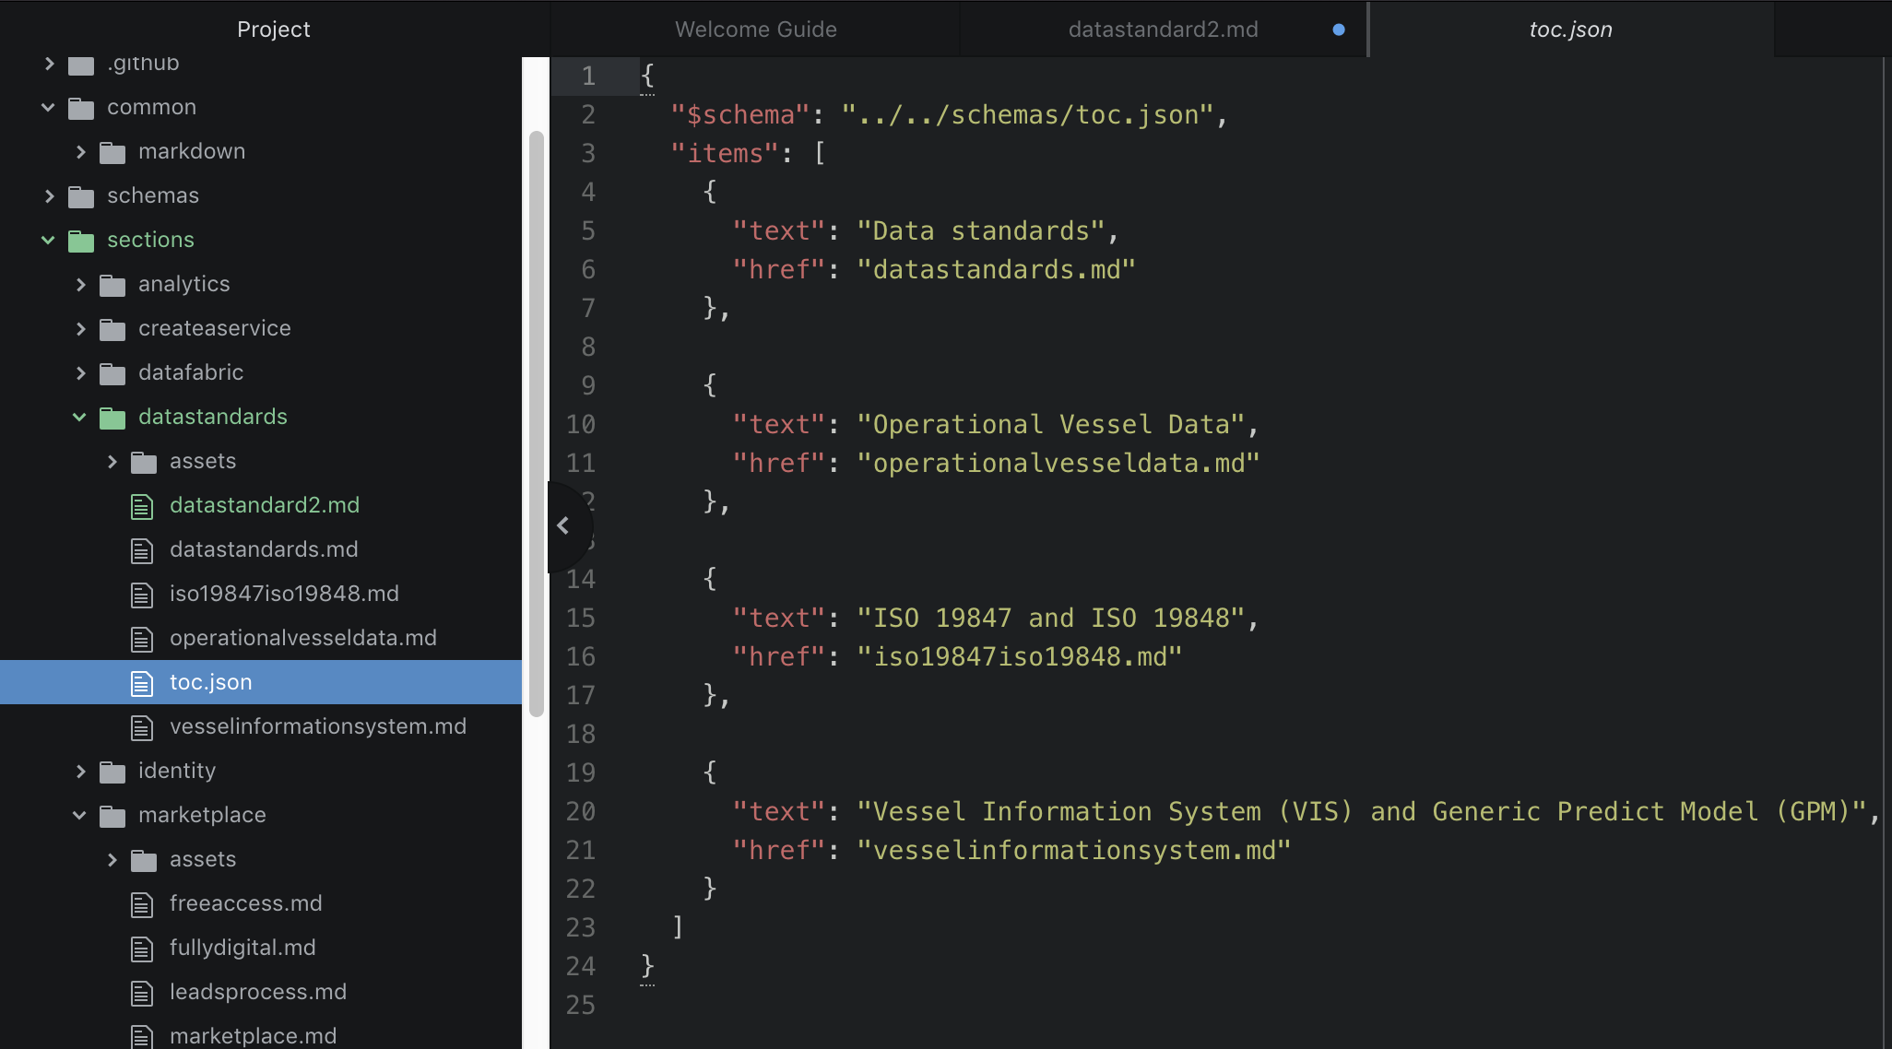The height and width of the screenshot is (1049, 1892).
Task: Click the createaservice folder icon
Action: [112, 330]
